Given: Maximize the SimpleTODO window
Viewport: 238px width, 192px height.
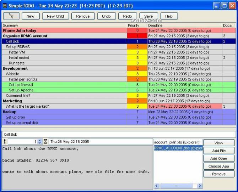Looking at the screenshot, I should click(x=225, y=6).
